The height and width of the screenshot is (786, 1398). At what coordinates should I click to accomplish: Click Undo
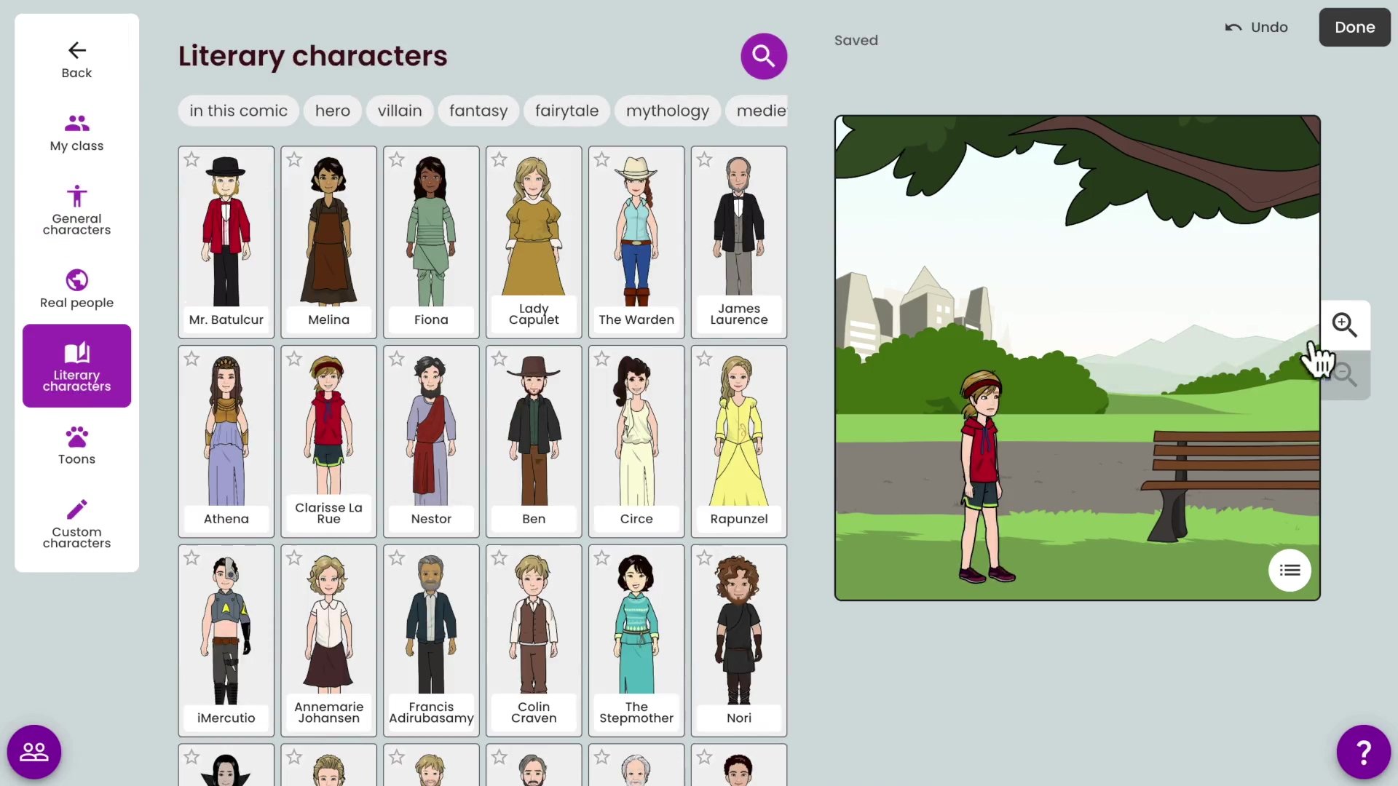[x=1257, y=27]
